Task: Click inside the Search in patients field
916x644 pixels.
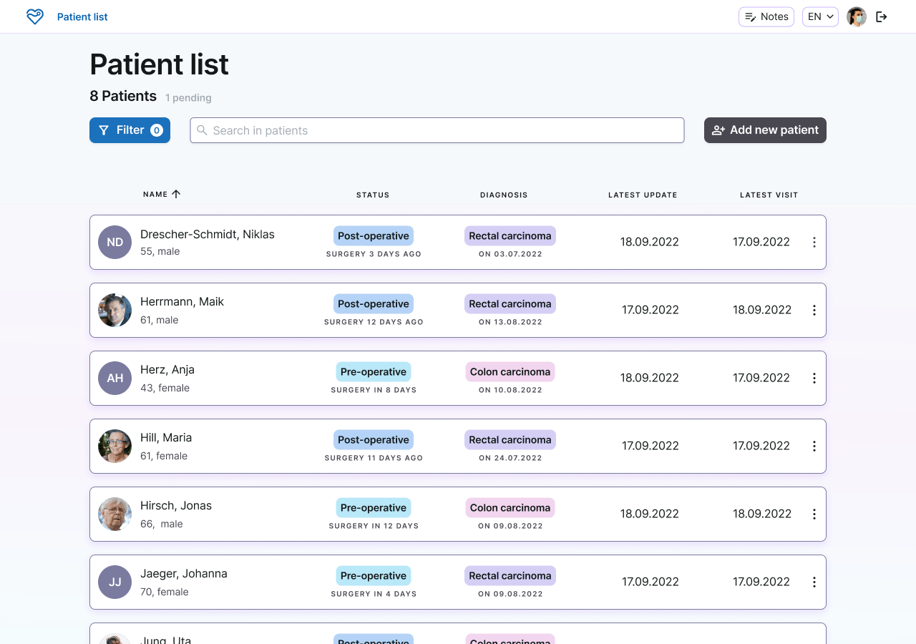Action: [x=437, y=130]
